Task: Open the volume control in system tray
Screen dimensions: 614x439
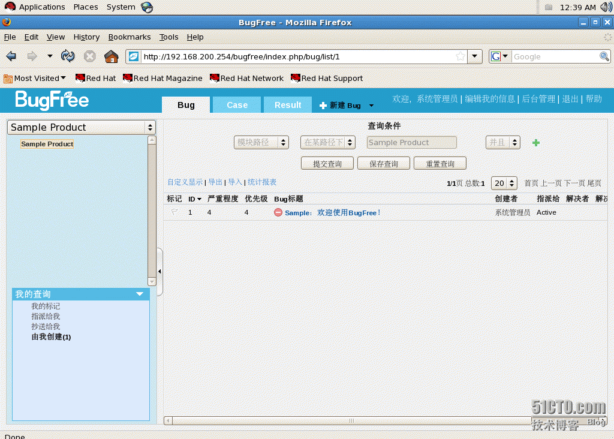Action: 606,7
